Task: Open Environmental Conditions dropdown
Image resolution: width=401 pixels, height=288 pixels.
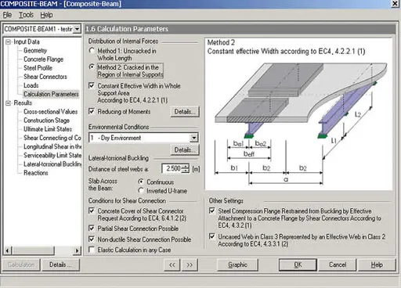Action: (x=194, y=138)
